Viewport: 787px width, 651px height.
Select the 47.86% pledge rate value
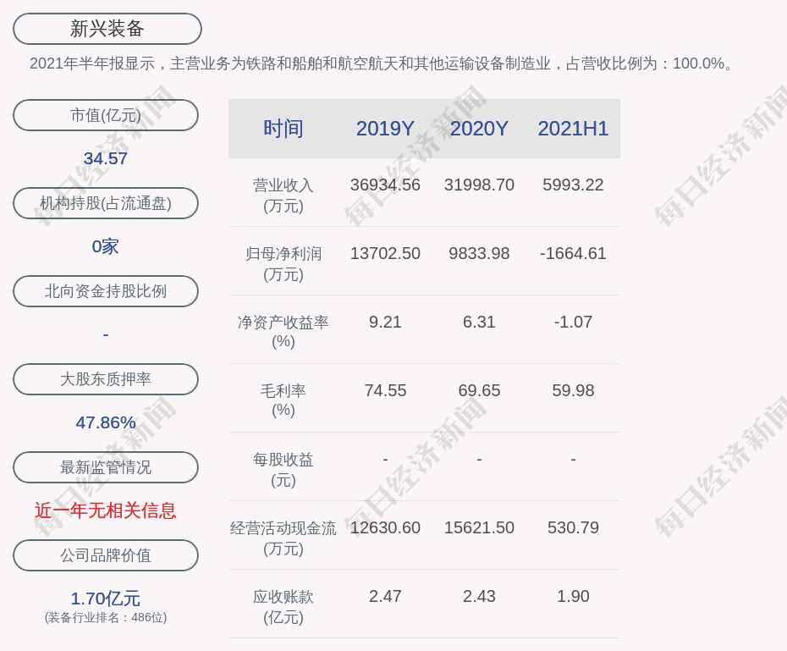point(106,422)
